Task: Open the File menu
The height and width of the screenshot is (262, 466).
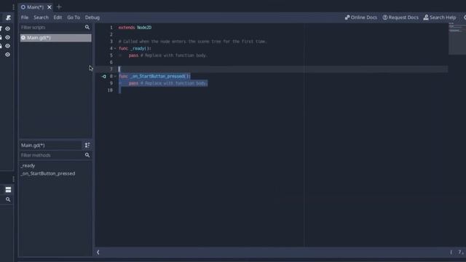Action: pyautogui.click(x=25, y=17)
